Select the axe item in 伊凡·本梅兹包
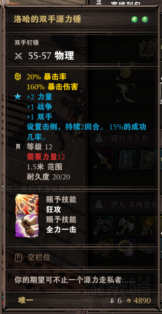Image resolution: width=162 pixels, height=314 pixels. (125, 225)
